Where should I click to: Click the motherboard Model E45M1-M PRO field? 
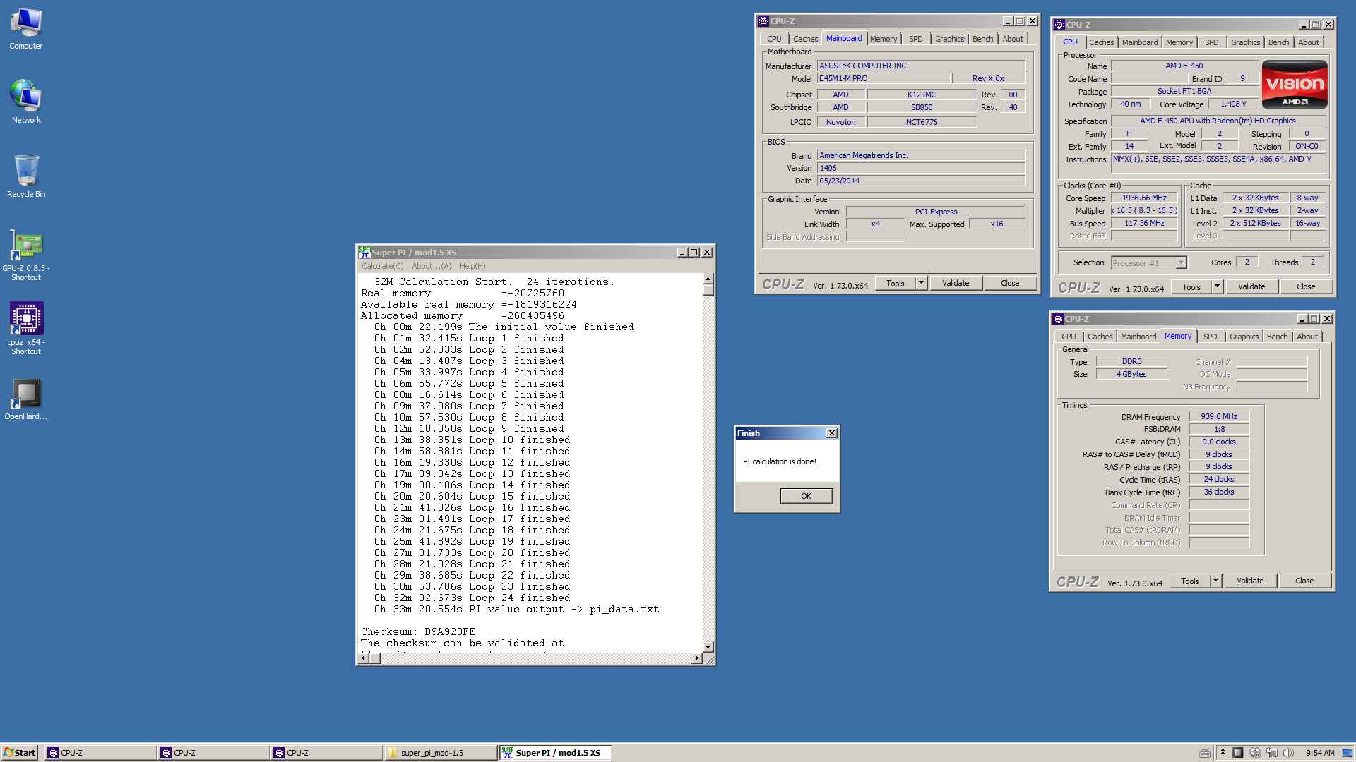coord(883,78)
